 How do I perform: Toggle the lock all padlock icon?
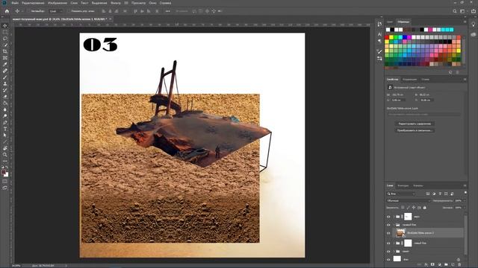click(x=425, y=208)
